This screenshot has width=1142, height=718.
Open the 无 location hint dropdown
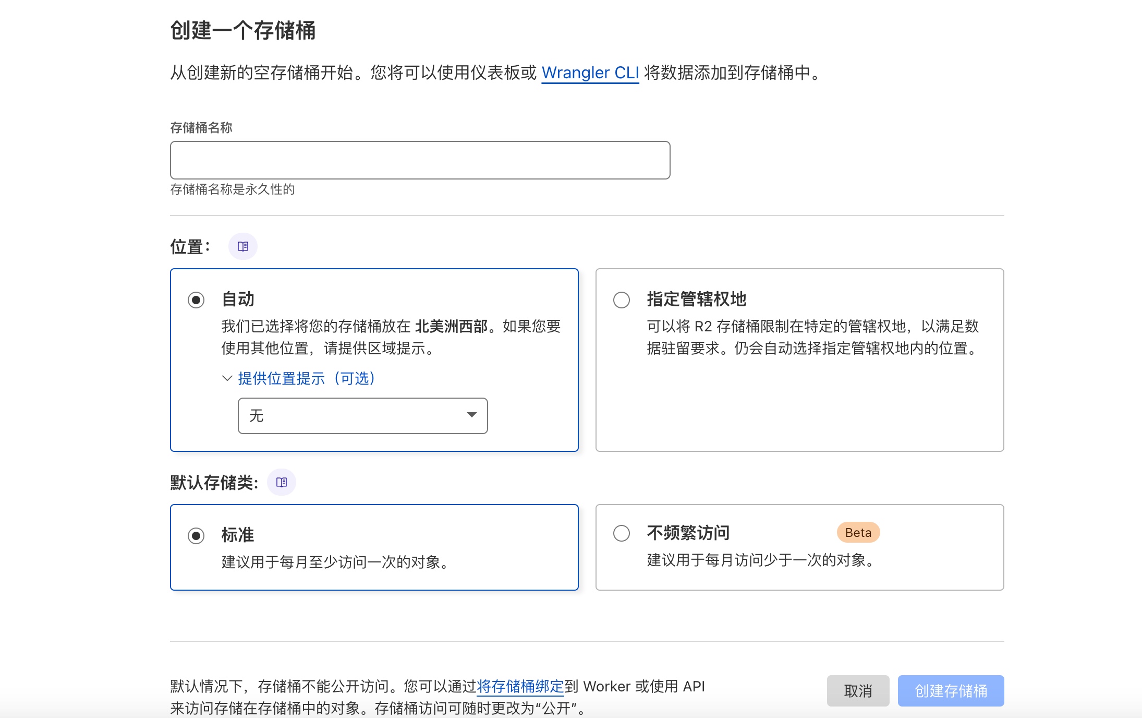pyautogui.click(x=362, y=415)
